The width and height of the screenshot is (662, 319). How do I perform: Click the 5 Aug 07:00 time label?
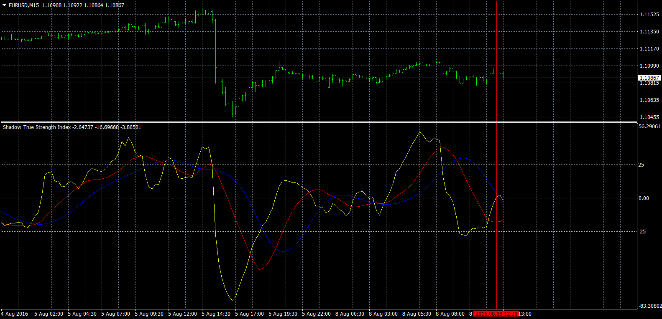115,314
